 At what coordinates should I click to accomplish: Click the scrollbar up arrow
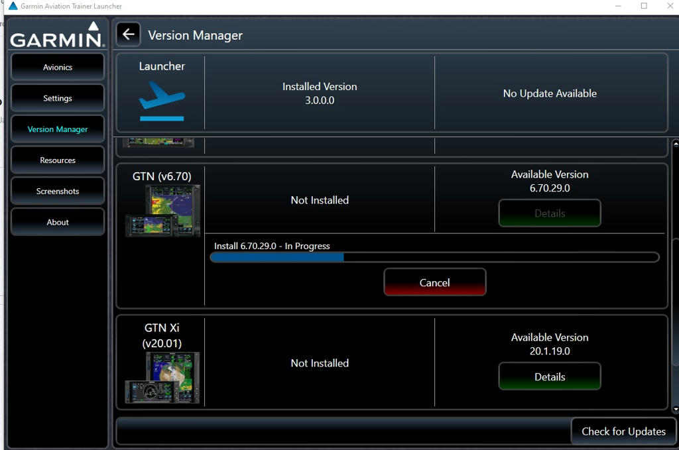coord(676,143)
